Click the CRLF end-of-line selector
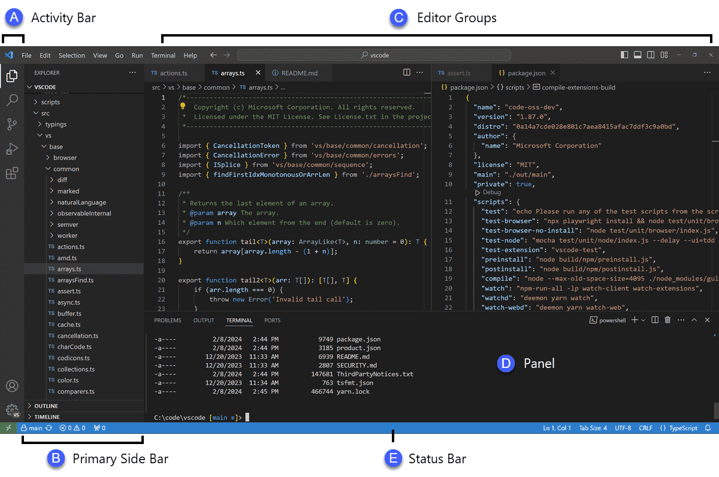 [645, 428]
